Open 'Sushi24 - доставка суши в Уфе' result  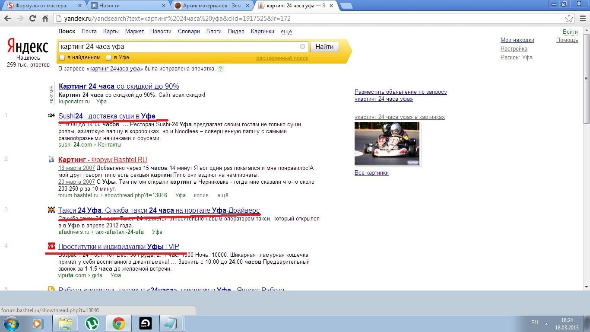click(x=107, y=116)
